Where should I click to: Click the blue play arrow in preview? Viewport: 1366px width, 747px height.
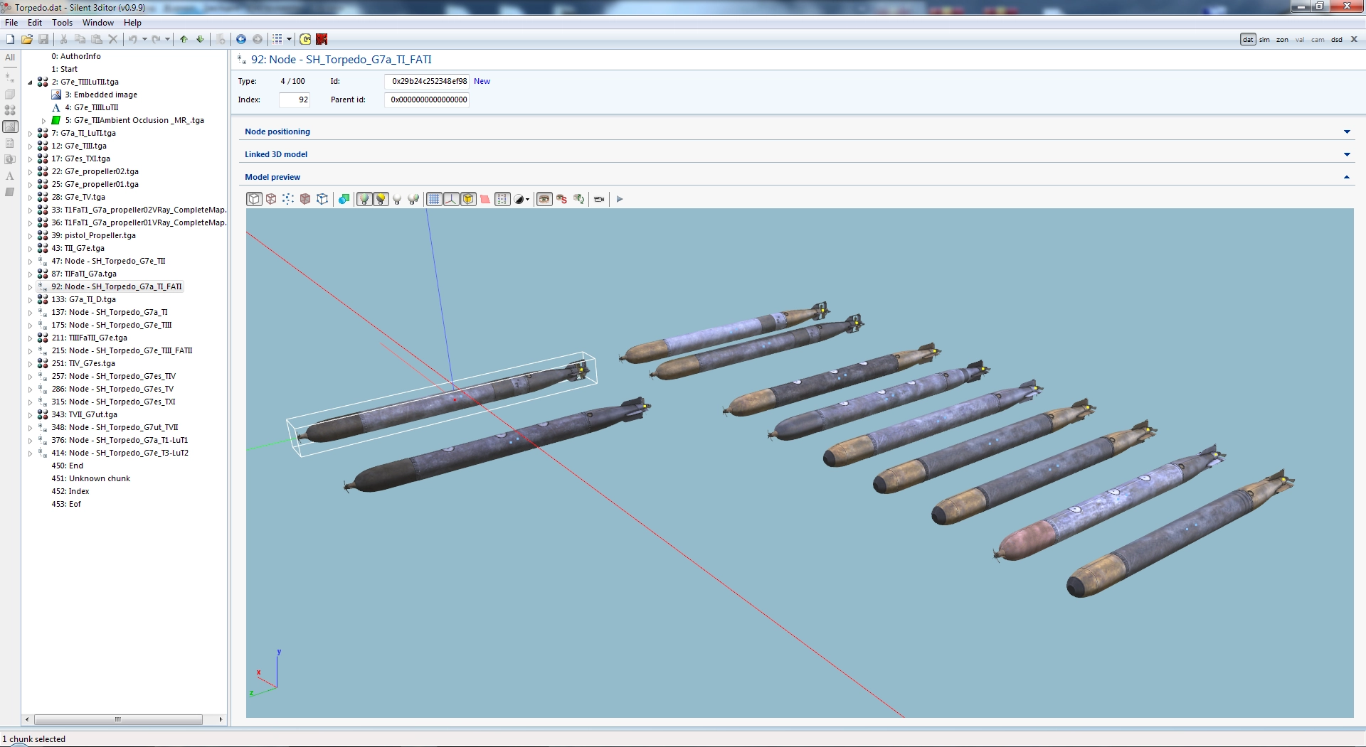620,200
